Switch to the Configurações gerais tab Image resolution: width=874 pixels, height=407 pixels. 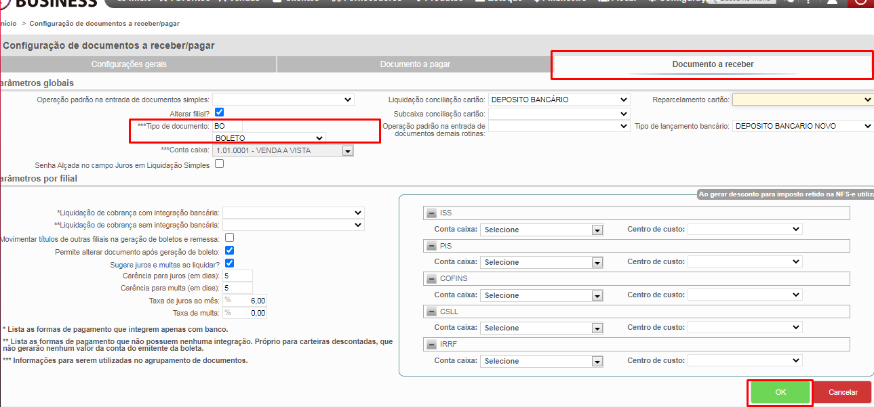tap(129, 64)
